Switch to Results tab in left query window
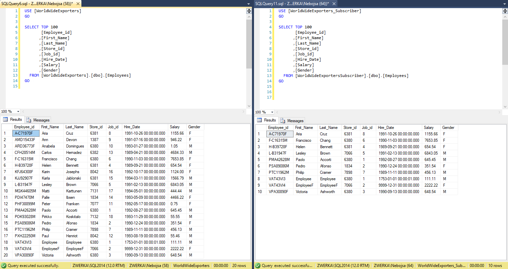Screen dimensions: 508x269 click(x=12, y=119)
